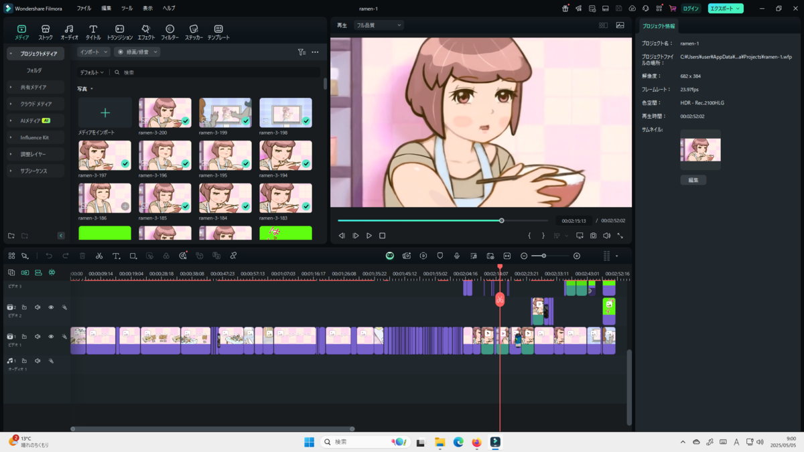Click the preview stop button
804x452 pixels.
click(x=383, y=236)
